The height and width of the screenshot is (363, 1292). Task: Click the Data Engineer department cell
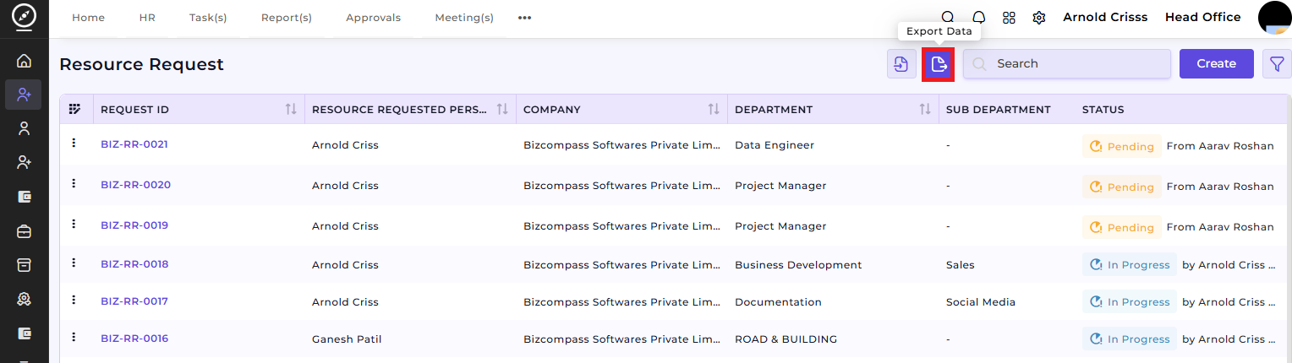tap(775, 145)
